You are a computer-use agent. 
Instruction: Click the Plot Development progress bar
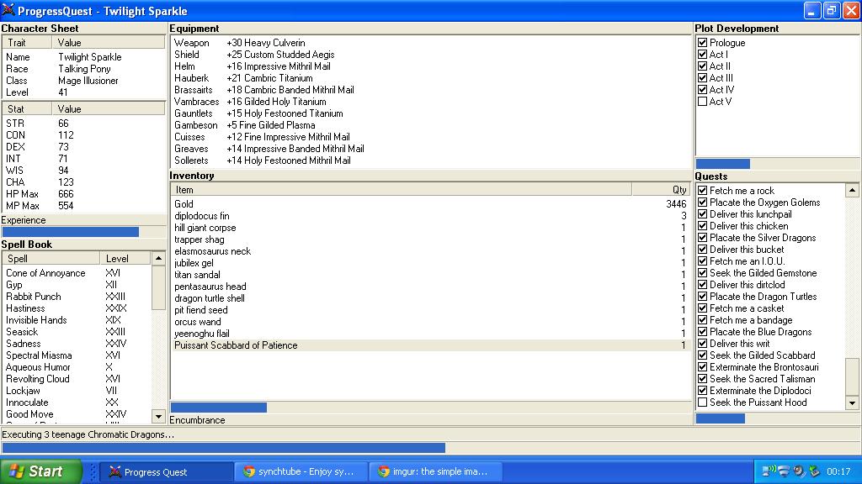[776, 164]
